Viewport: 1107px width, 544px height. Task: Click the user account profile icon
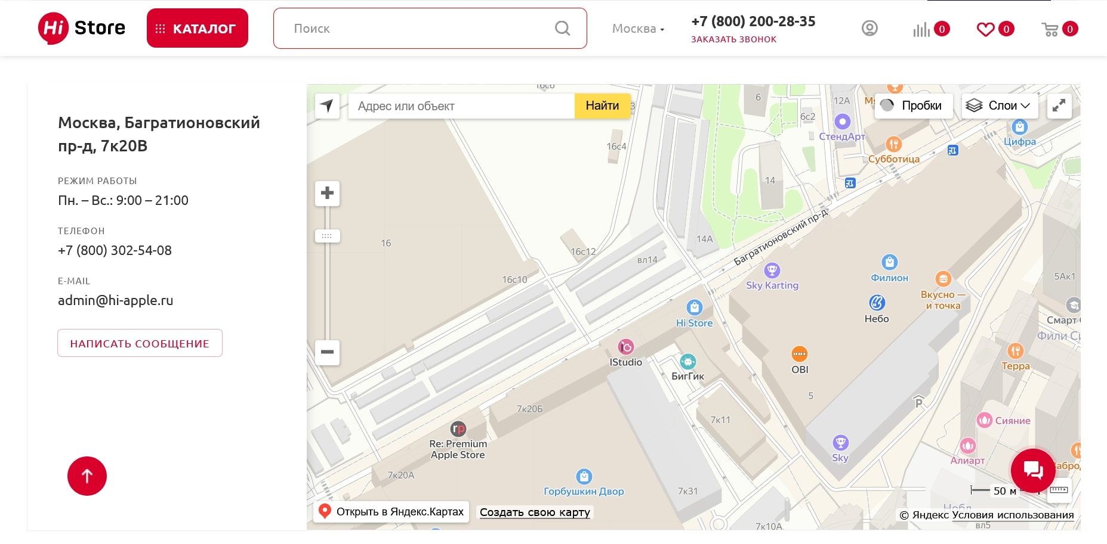pyautogui.click(x=869, y=28)
